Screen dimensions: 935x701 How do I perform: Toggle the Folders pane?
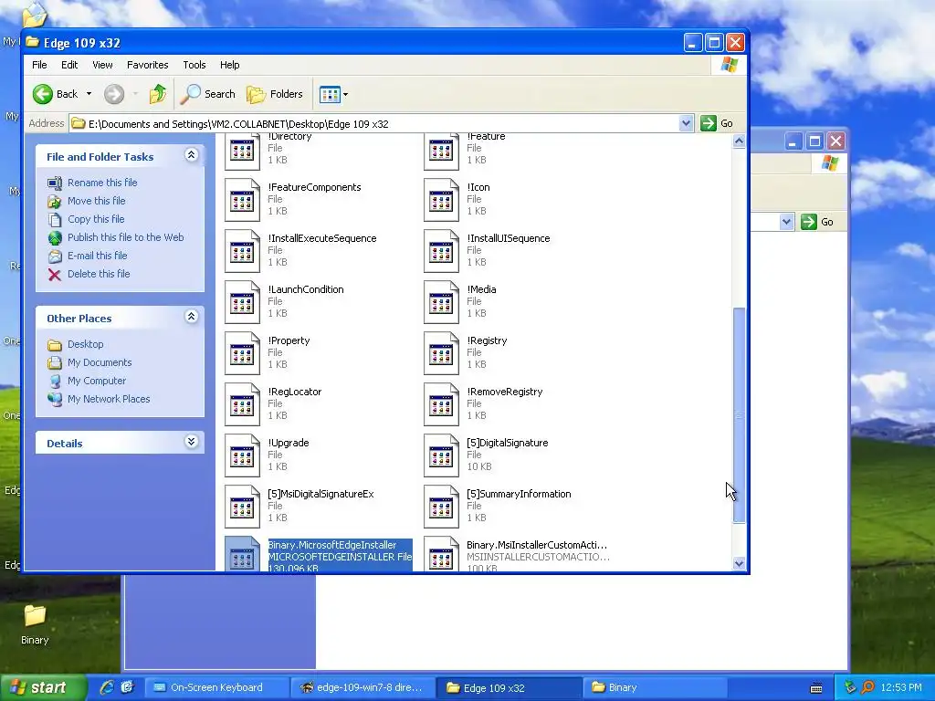click(x=274, y=94)
